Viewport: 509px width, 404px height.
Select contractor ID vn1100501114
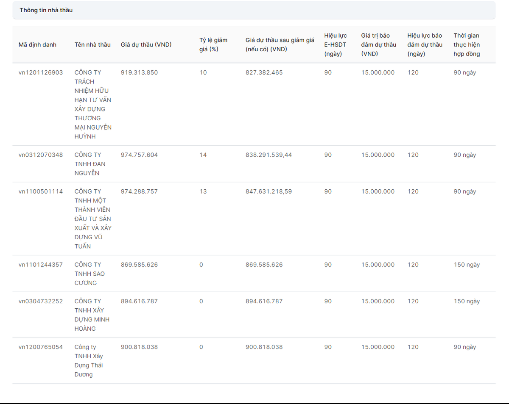click(x=41, y=191)
